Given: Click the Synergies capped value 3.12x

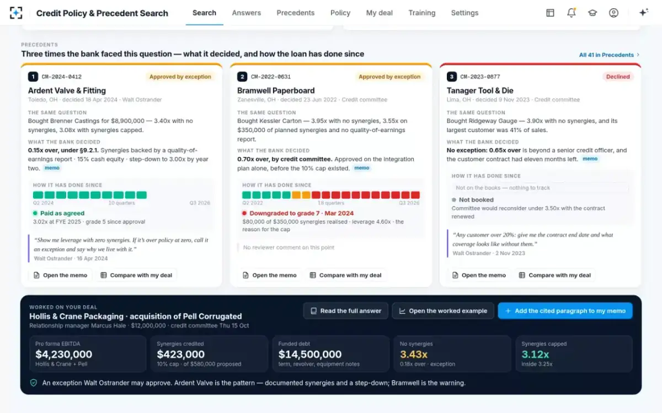Looking at the screenshot, I should [535, 354].
